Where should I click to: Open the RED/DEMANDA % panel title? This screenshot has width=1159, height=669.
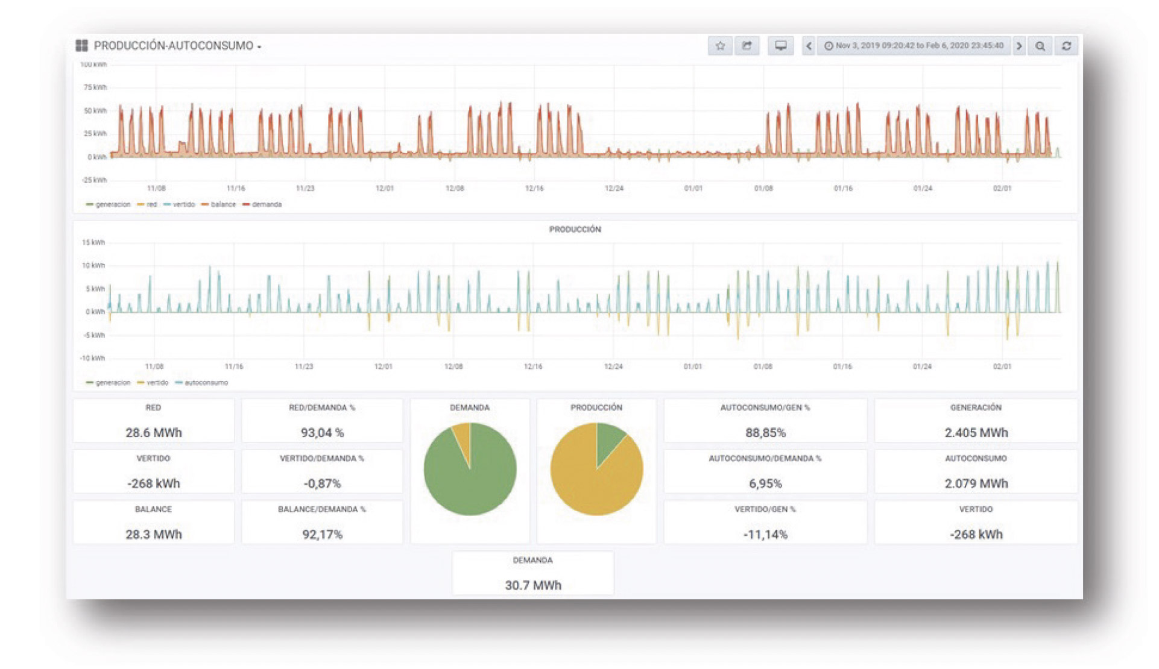[322, 407]
